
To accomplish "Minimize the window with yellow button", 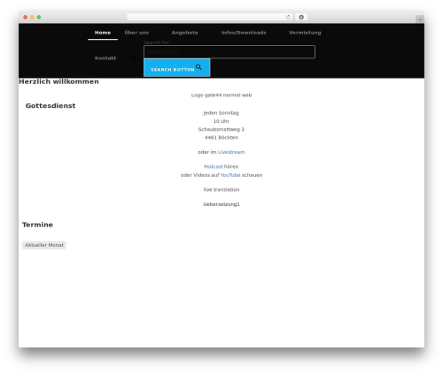I will pos(32,17).
